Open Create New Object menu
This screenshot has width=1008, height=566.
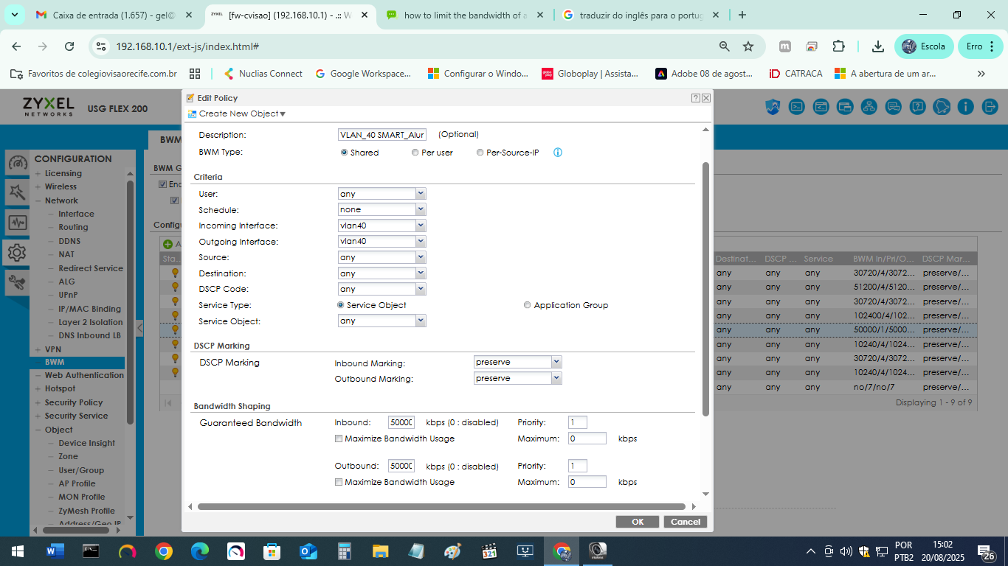[237, 113]
